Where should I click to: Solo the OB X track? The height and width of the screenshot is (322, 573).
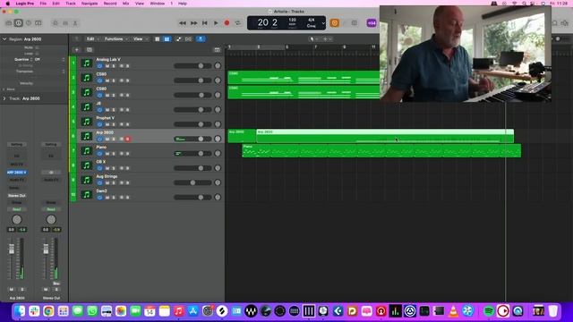coord(114,168)
